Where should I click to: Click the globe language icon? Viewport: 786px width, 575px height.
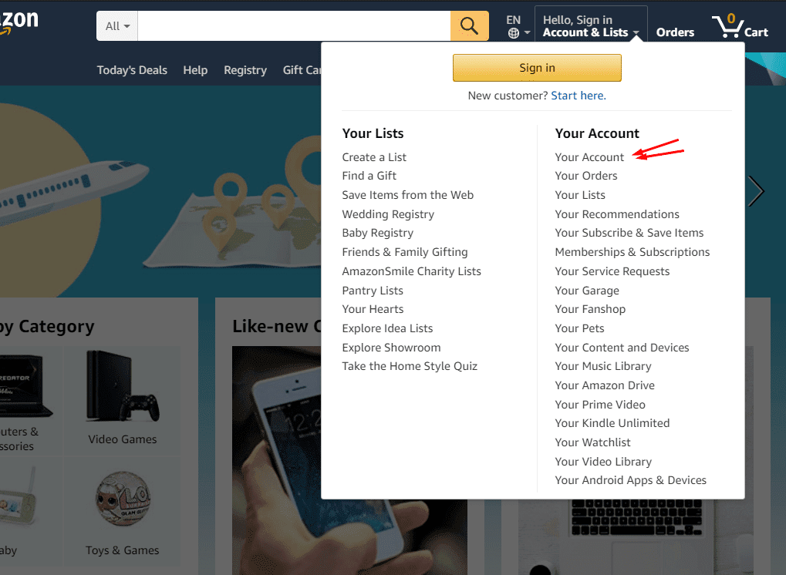514,33
